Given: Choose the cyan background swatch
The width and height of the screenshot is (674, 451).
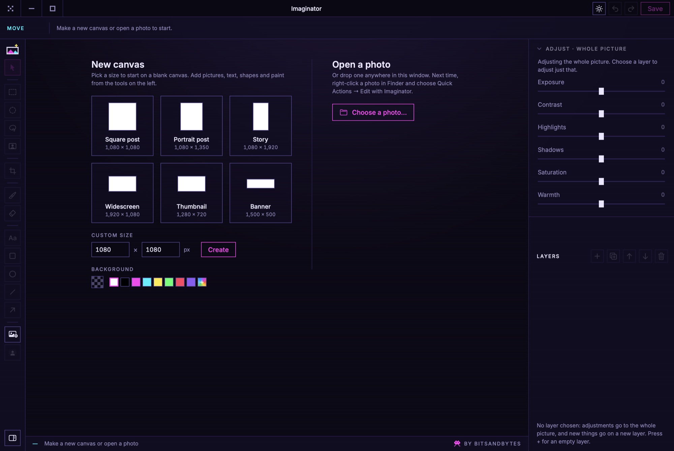Looking at the screenshot, I should click(147, 282).
